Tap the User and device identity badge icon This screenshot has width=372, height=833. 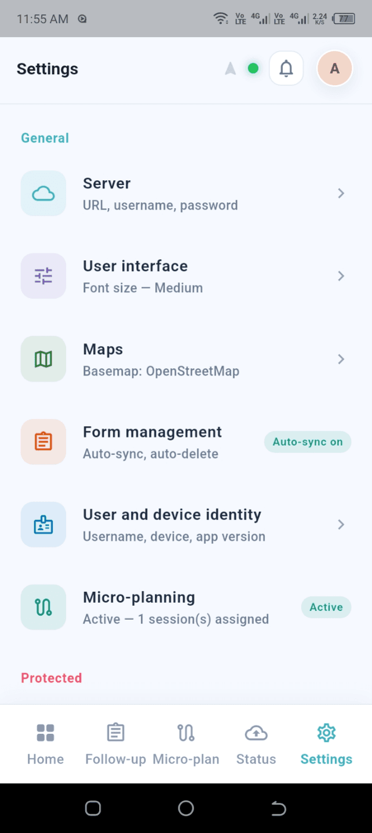(x=43, y=525)
